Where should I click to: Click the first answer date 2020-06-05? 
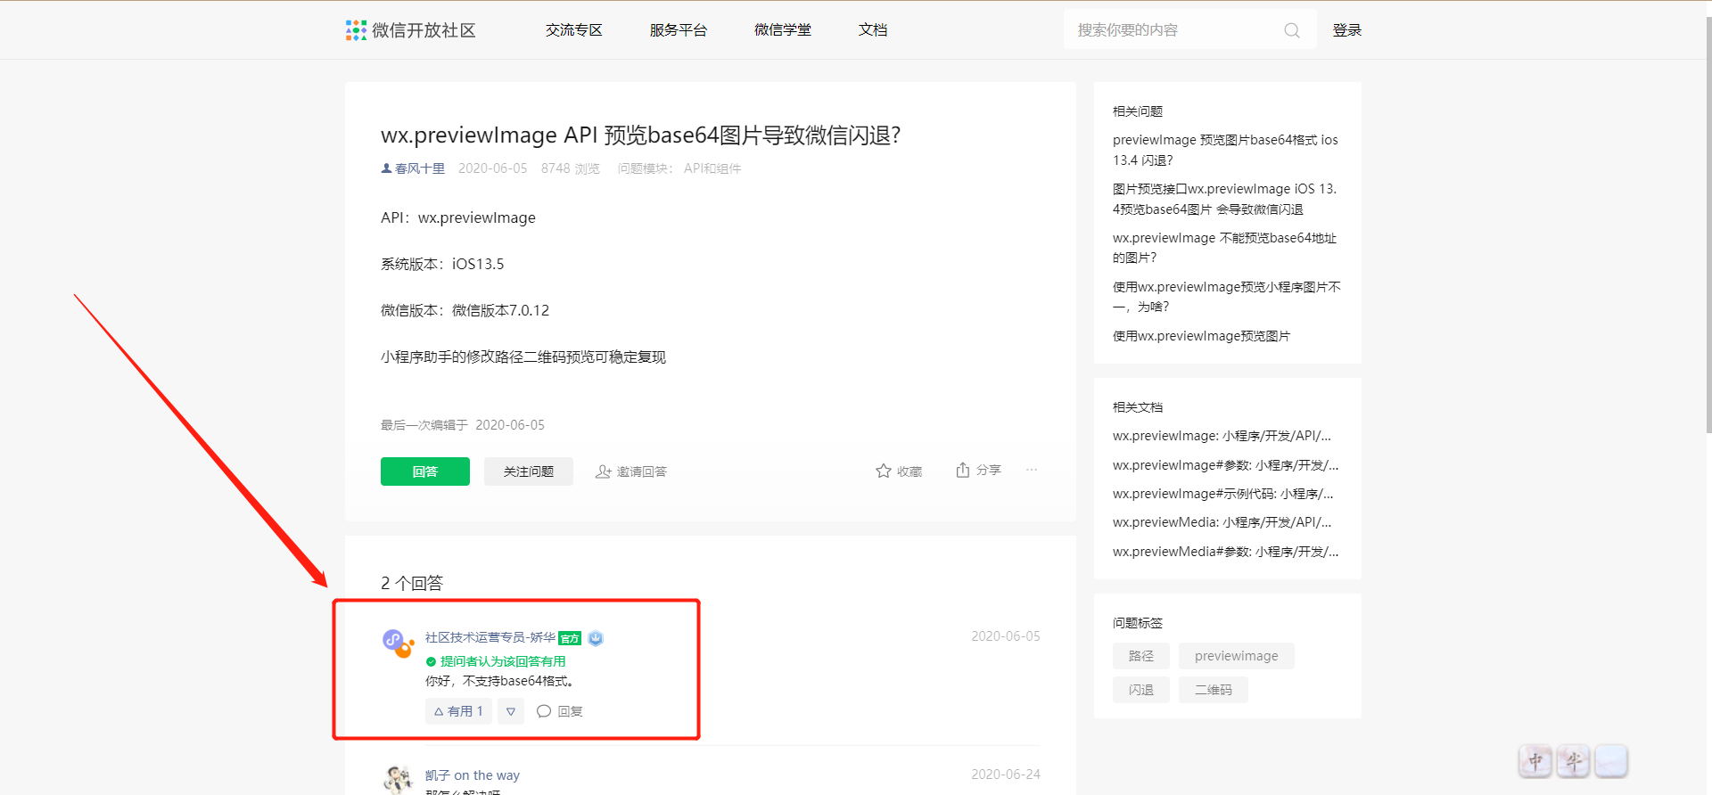(x=1006, y=636)
